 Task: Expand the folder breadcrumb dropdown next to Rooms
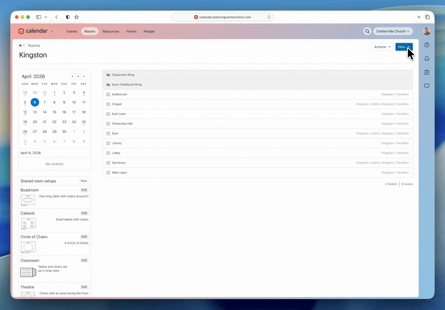[22, 46]
